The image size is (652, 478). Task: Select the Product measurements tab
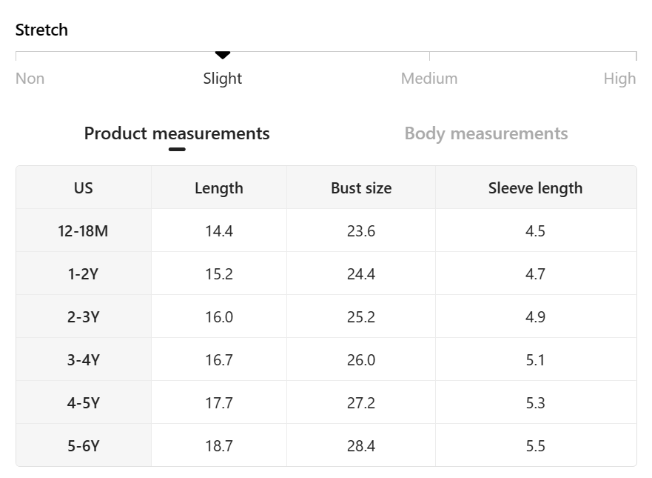click(177, 134)
